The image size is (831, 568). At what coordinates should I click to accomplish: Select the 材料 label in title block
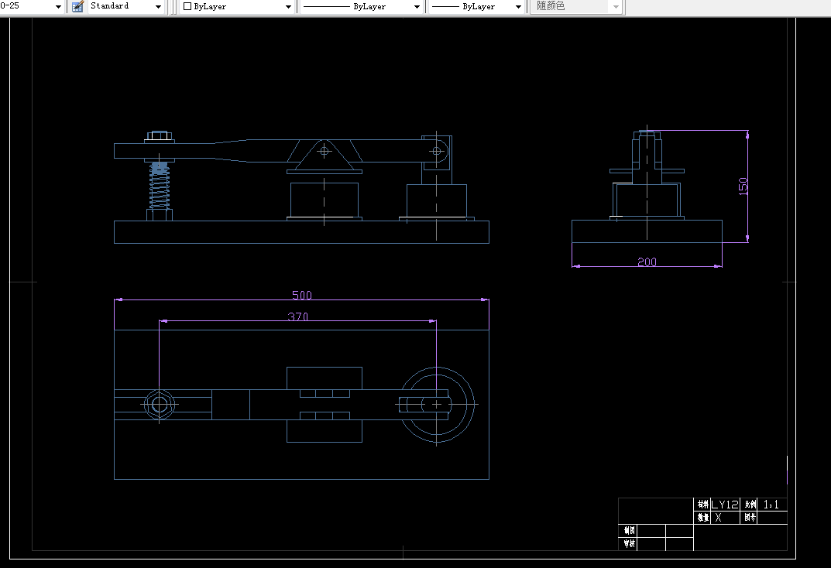pos(702,505)
